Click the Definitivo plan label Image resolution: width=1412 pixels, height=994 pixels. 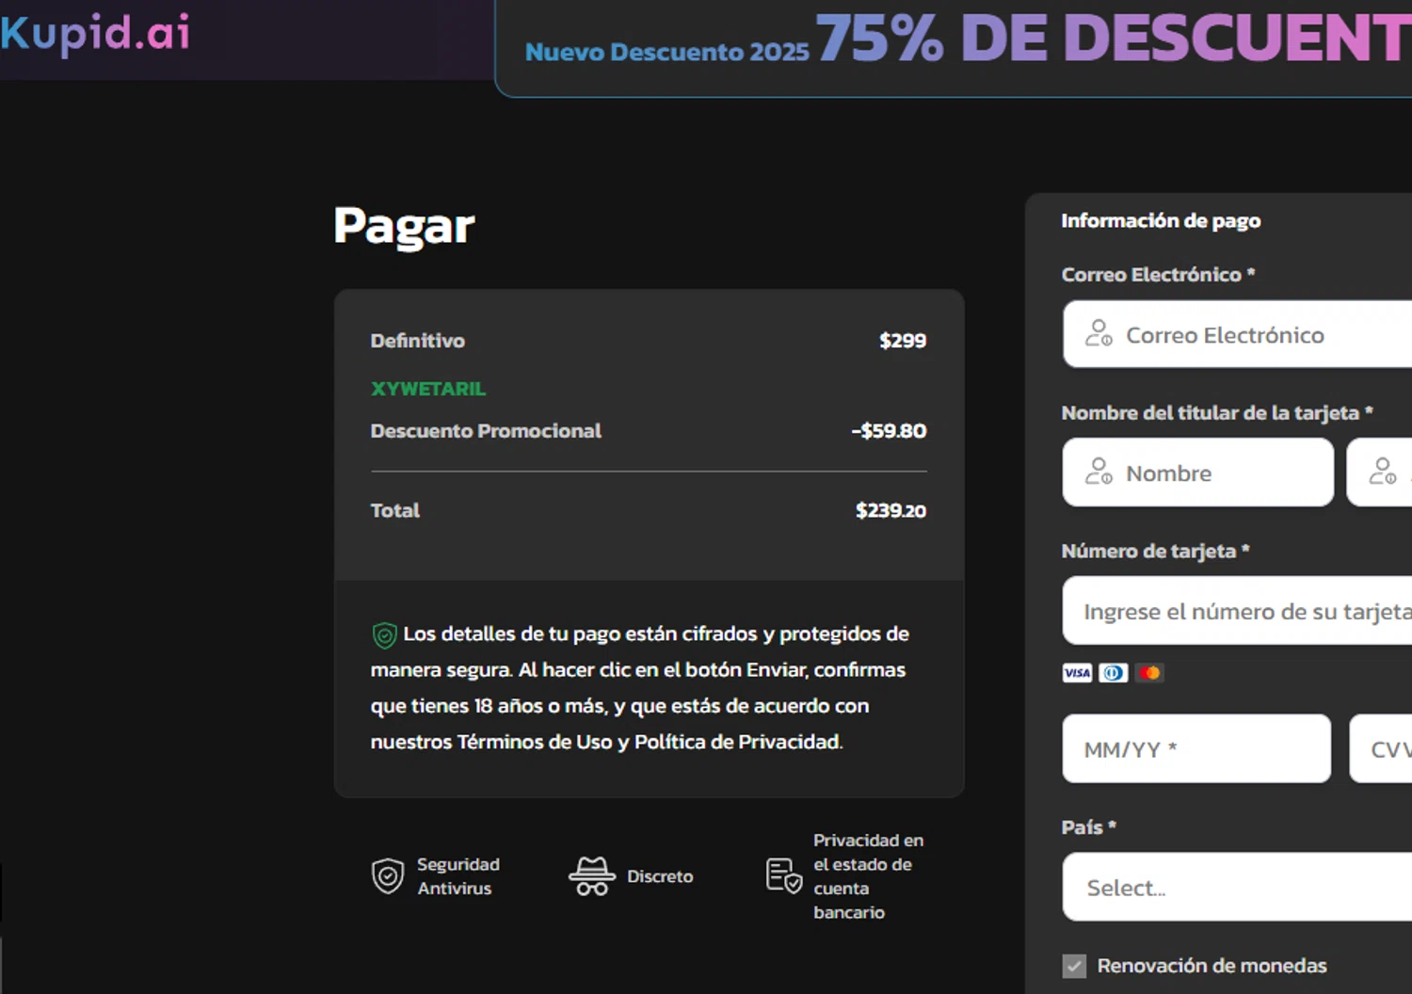[418, 341]
